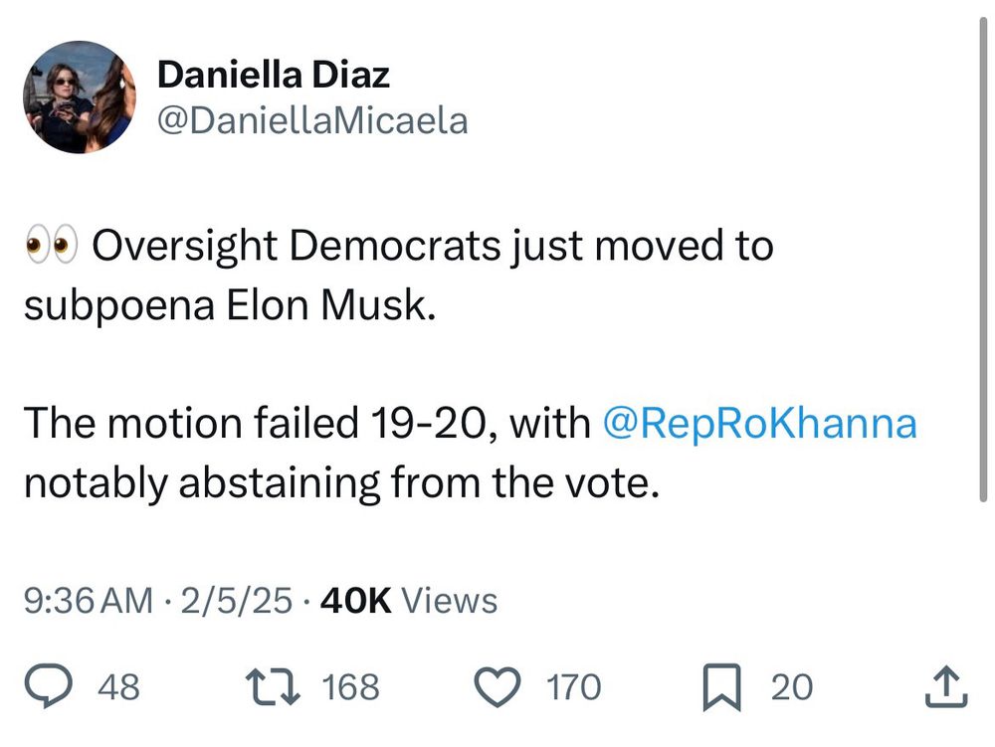Repost this tweet using the retweet icon
995x747 pixels.
(274, 687)
